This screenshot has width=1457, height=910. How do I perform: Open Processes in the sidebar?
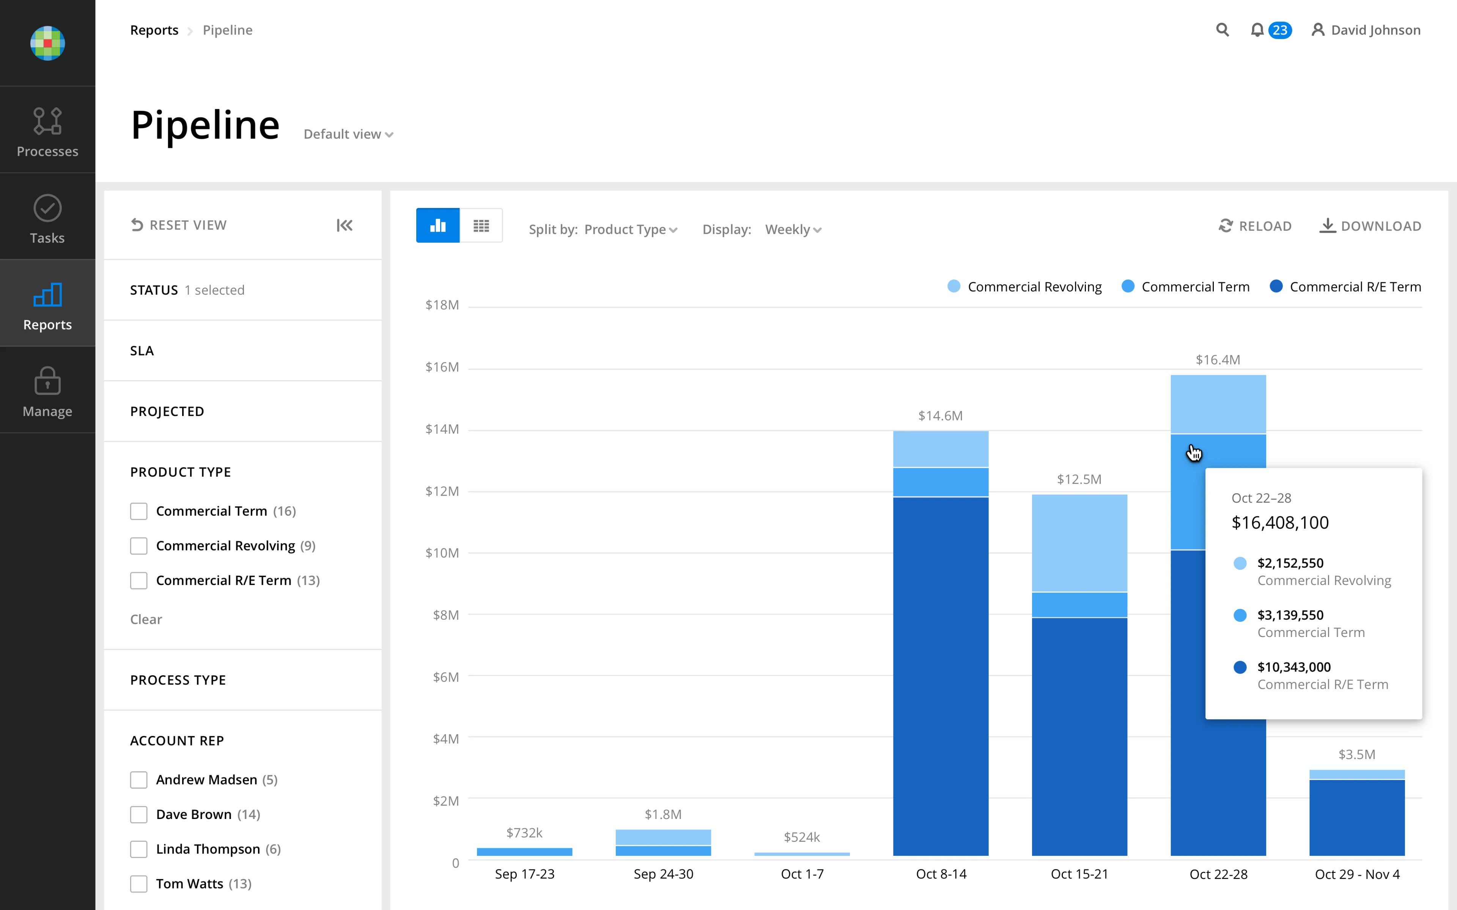47,132
